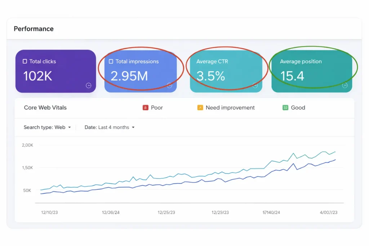Click the yellow Need improvement badge icon
This screenshot has height=246, width=369.
[x=200, y=107]
